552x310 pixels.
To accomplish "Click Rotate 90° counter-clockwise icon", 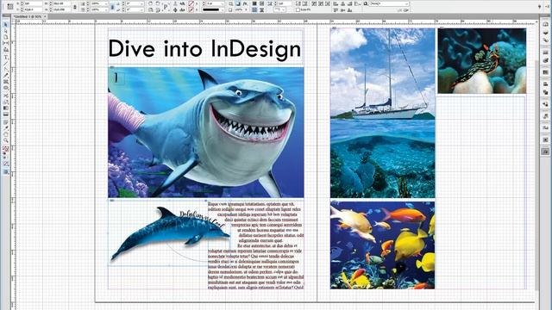I will pyautogui.click(x=158, y=3).
